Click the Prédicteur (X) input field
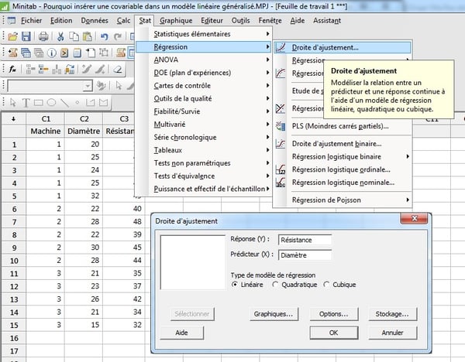465x362 pixels. point(305,255)
